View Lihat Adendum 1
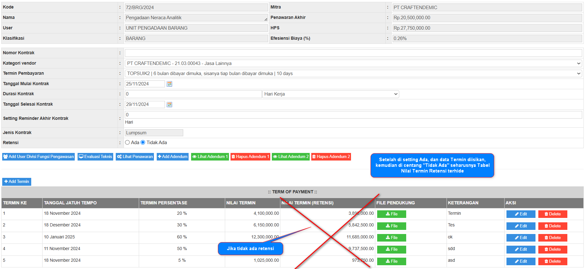This screenshot has width=585, height=269. tap(210, 157)
